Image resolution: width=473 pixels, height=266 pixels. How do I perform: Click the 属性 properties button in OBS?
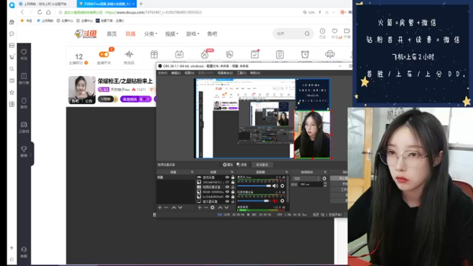228,165
